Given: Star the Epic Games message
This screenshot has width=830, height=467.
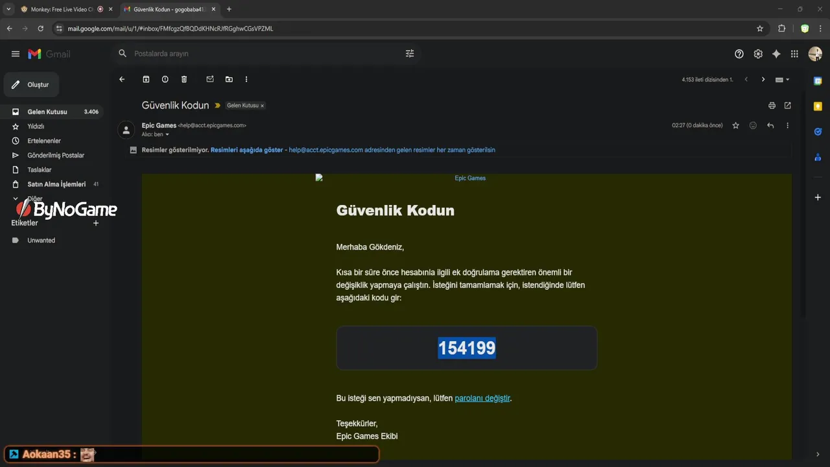Looking at the screenshot, I should (x=735, y=125).
